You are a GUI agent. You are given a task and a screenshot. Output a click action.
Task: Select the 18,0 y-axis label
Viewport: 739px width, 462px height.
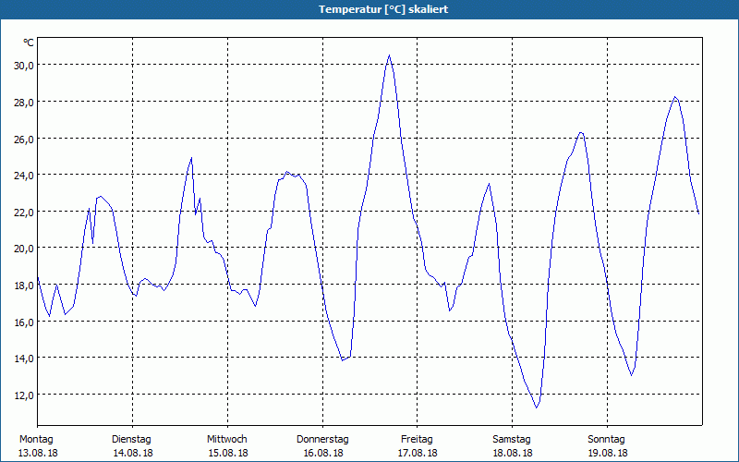tap(22, 285)
